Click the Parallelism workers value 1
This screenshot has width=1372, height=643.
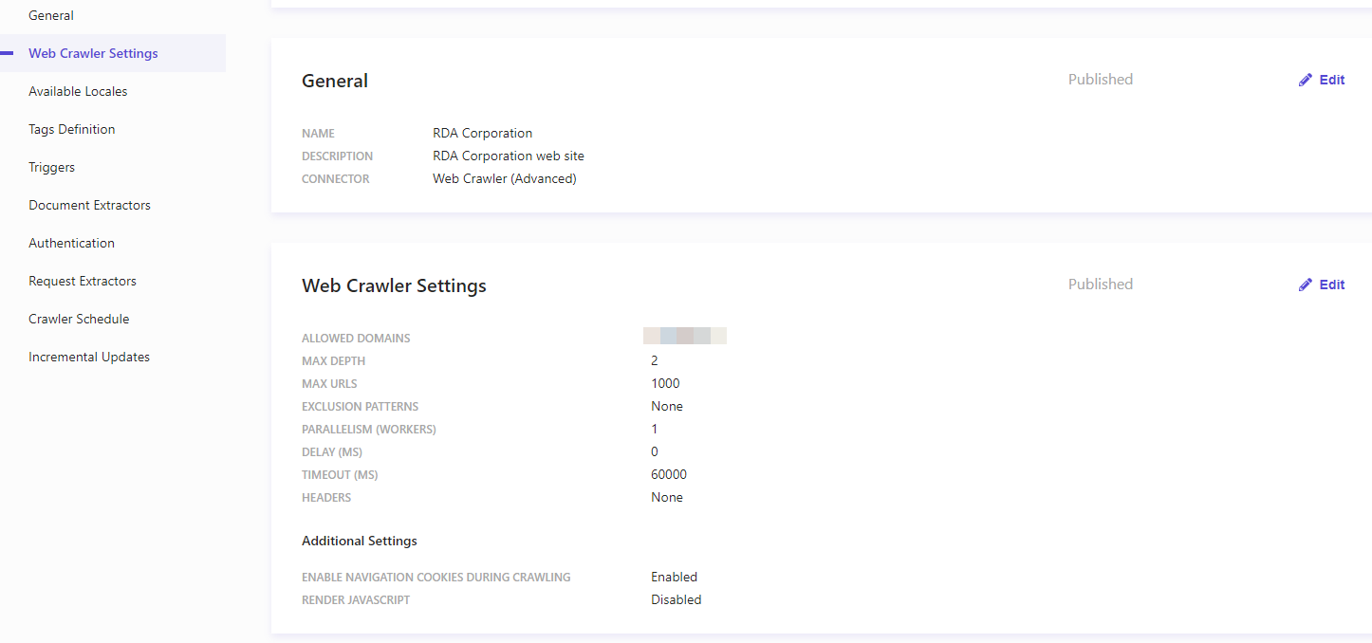point(655,429)
